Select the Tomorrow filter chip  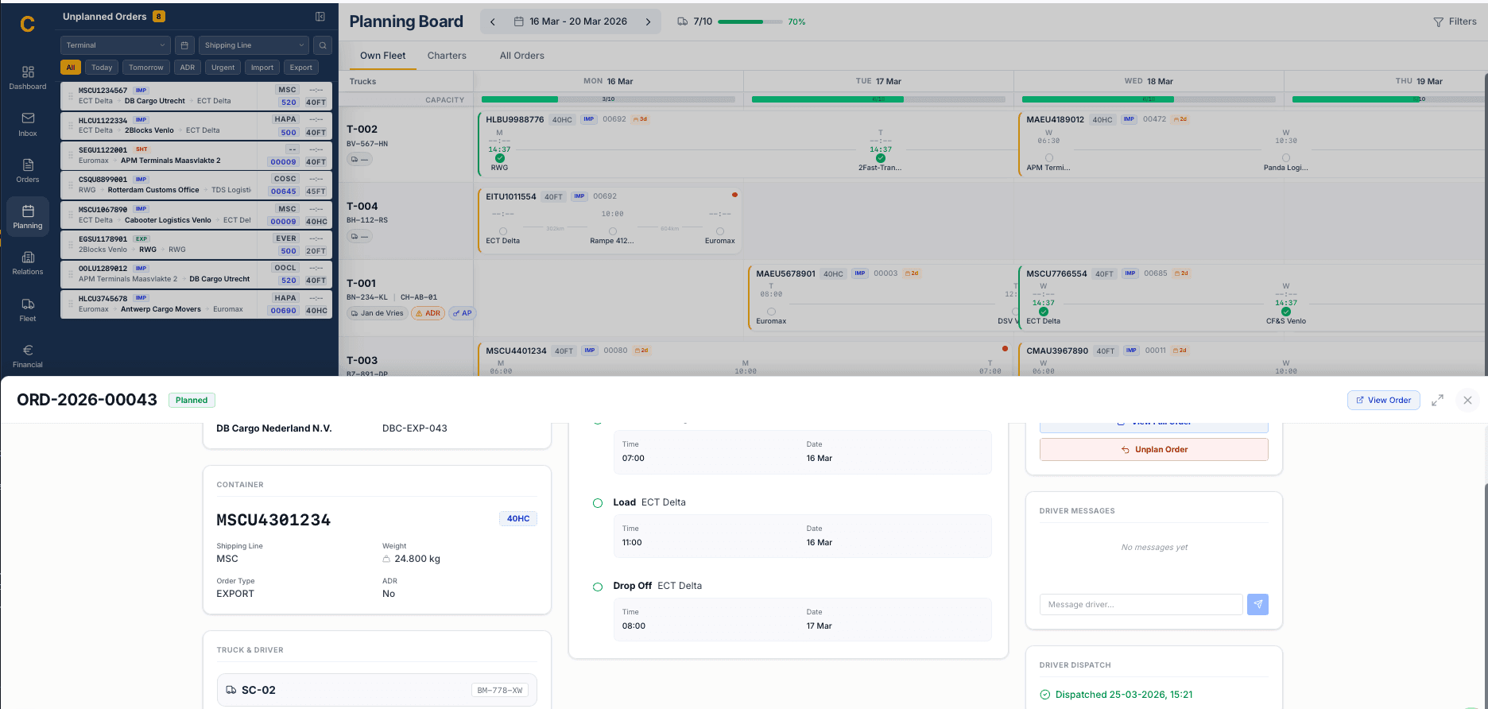pos(146,68)
